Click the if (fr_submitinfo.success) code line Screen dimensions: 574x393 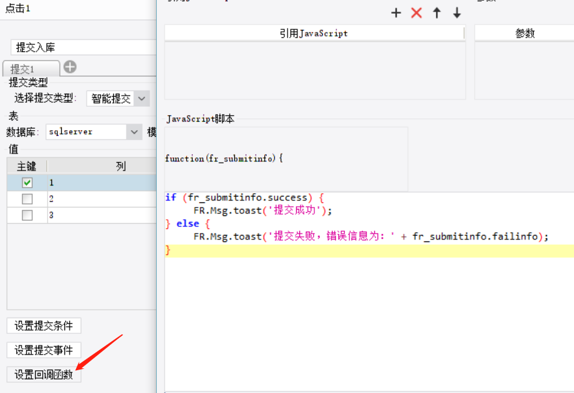[245, 198]
